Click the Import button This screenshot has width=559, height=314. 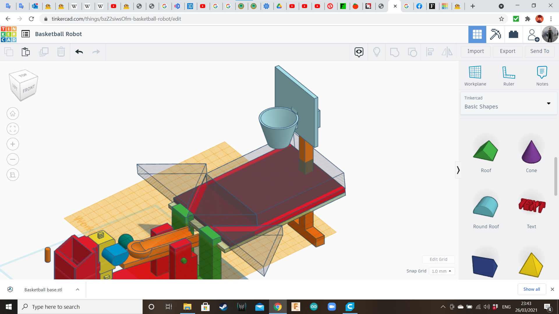475,51
